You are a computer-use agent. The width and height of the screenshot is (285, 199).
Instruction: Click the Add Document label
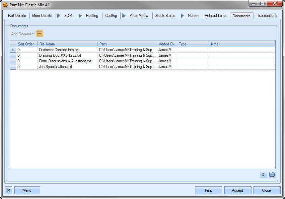(x=23, y=34)
